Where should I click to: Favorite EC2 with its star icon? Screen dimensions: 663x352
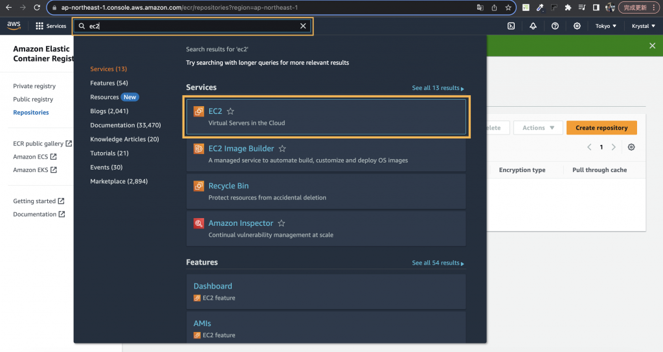(230, 111)
